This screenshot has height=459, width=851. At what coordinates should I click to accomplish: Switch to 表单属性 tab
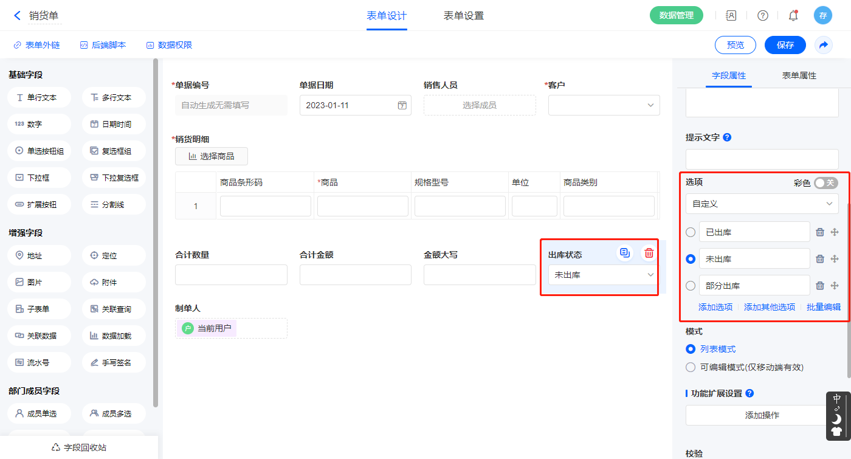[799, 75]
